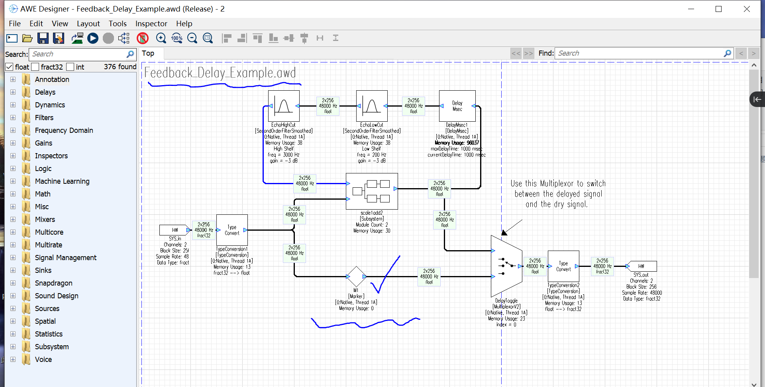Viewport: 765px width, 387px height.
Task: Click the Open file folder icon
Action: (27, 38)
